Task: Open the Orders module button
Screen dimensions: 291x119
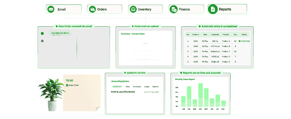Action: pyautogui.click(x=105, y=9)
